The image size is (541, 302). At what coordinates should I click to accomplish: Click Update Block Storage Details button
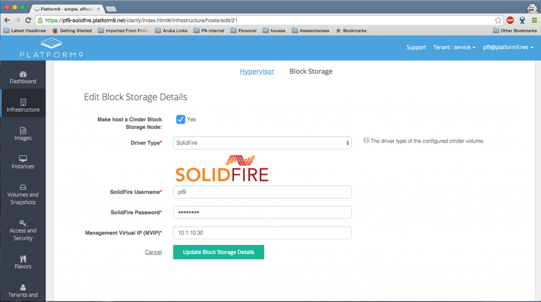click(218, 252)
